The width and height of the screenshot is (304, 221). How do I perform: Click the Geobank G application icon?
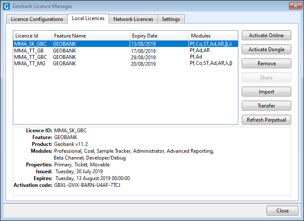(x=6, y=6)
